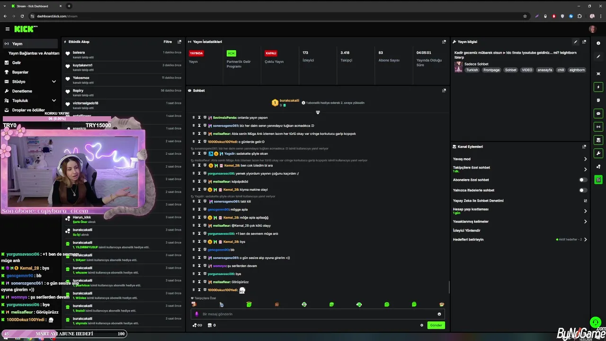Click the Sadece Sohbet category thumbnail
Viewport: 606px width, 341px height.
(458, 67)
